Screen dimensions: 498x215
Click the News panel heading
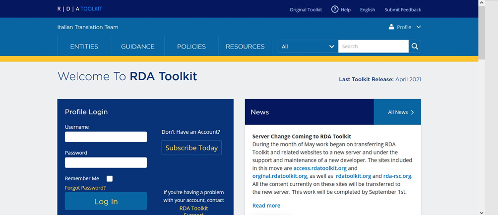click(x=260, y=112)
